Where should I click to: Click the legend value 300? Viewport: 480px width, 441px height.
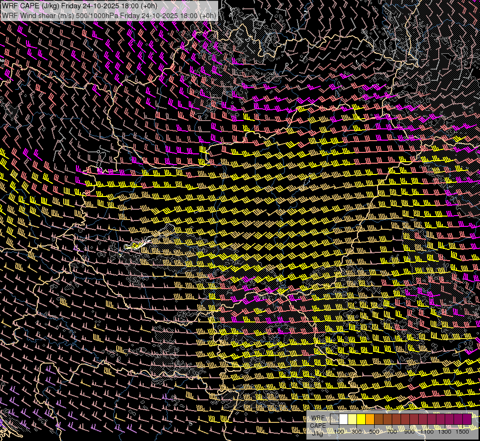(x=356, y=432)
